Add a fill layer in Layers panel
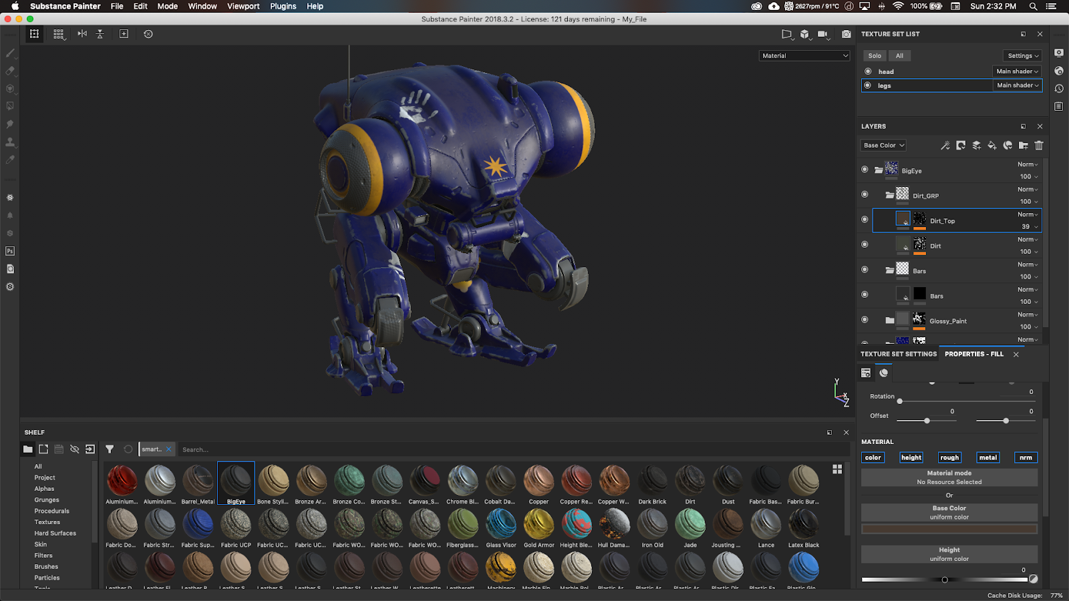 [x=991, y=145]
